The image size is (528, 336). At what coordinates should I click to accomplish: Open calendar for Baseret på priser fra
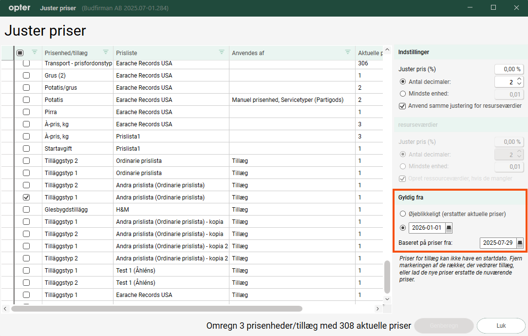pyautogui.click(x=520, y=243)
